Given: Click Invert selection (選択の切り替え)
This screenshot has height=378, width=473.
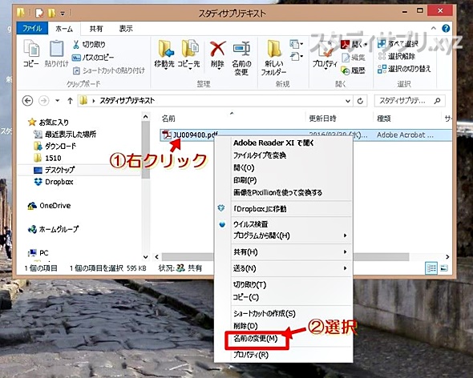Looking at the screenshot, I should coord(404,69).
